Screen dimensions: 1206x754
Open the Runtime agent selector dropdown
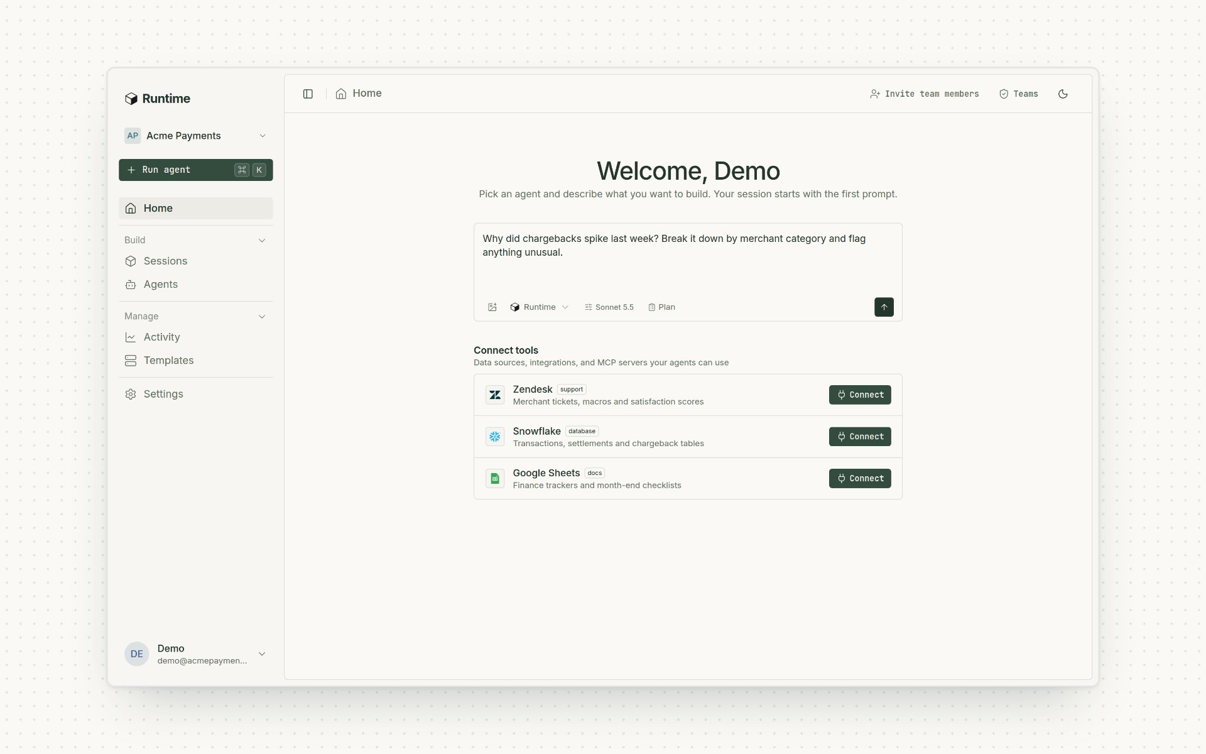tap(540, 307)
